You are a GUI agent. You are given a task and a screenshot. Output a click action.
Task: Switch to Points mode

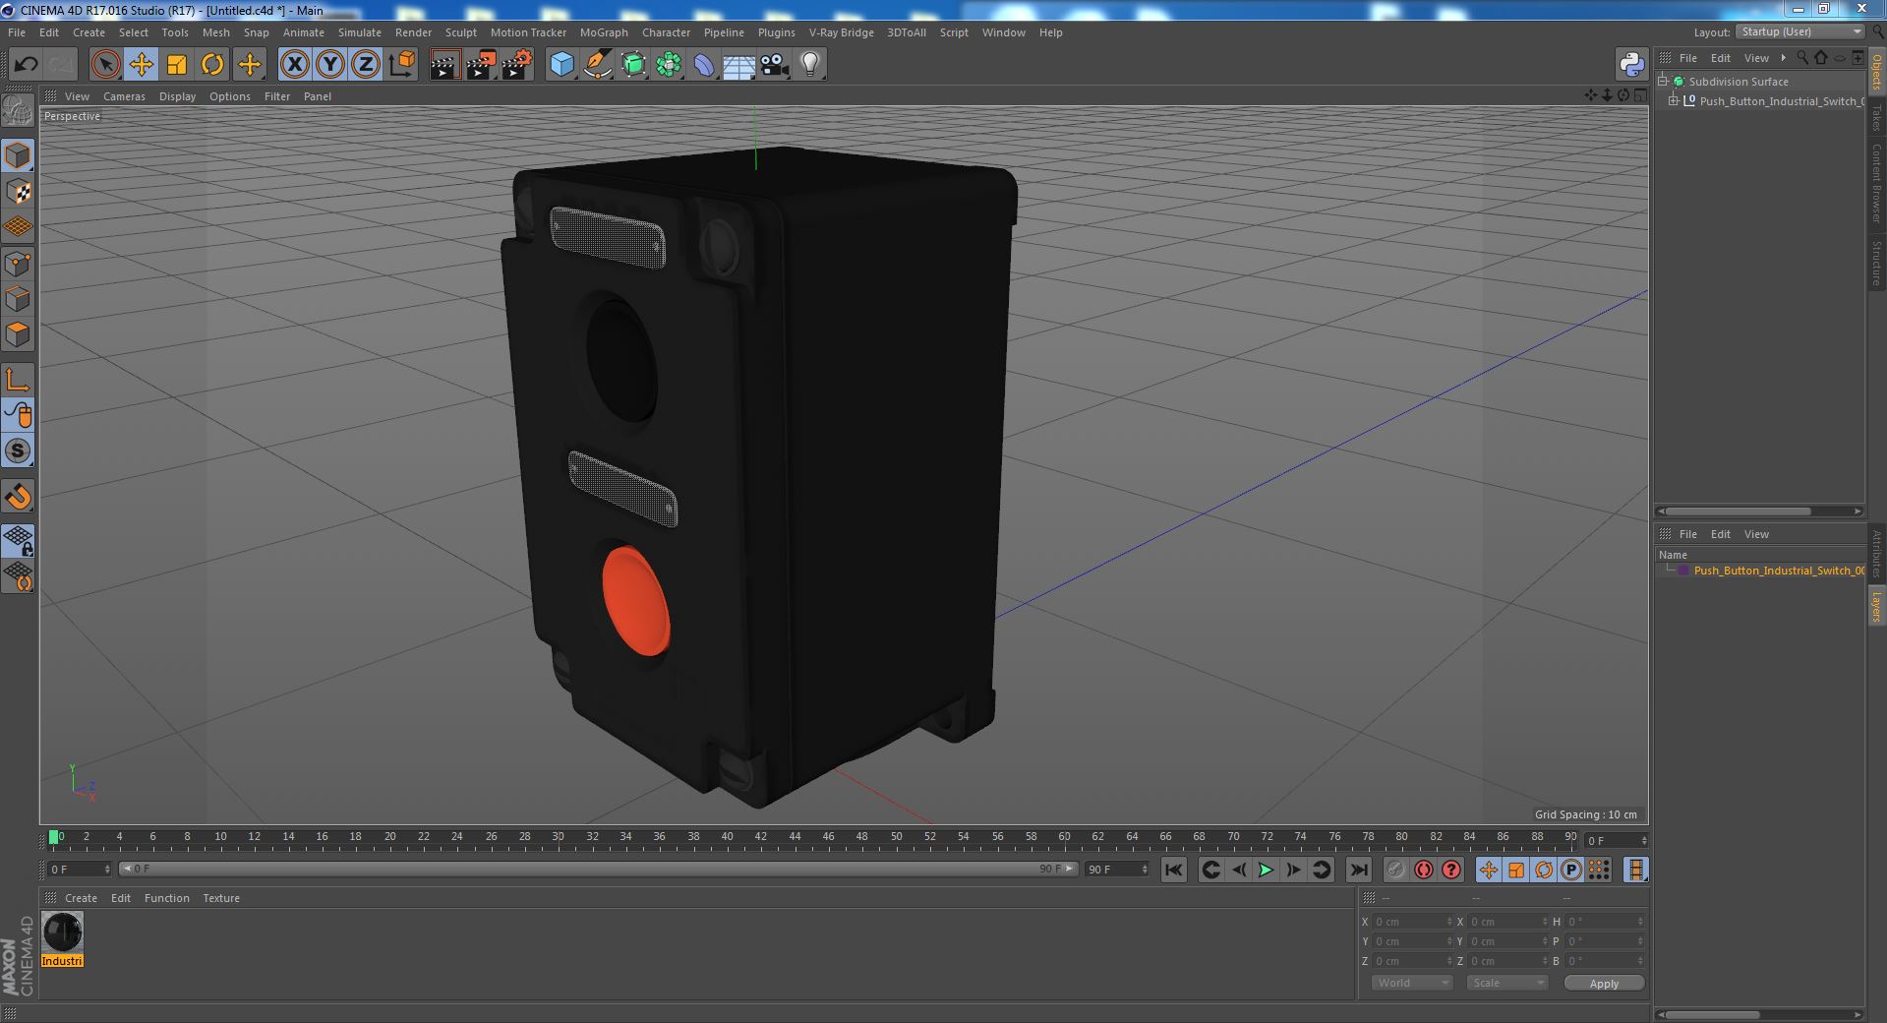(18, 263)
